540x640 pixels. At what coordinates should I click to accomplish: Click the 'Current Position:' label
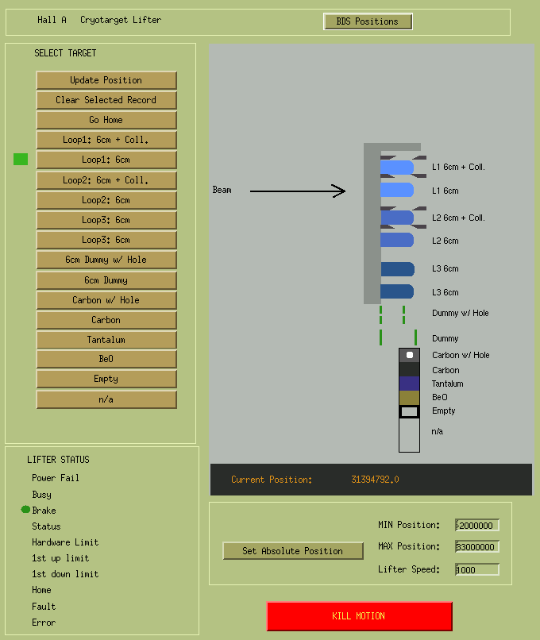272,480
